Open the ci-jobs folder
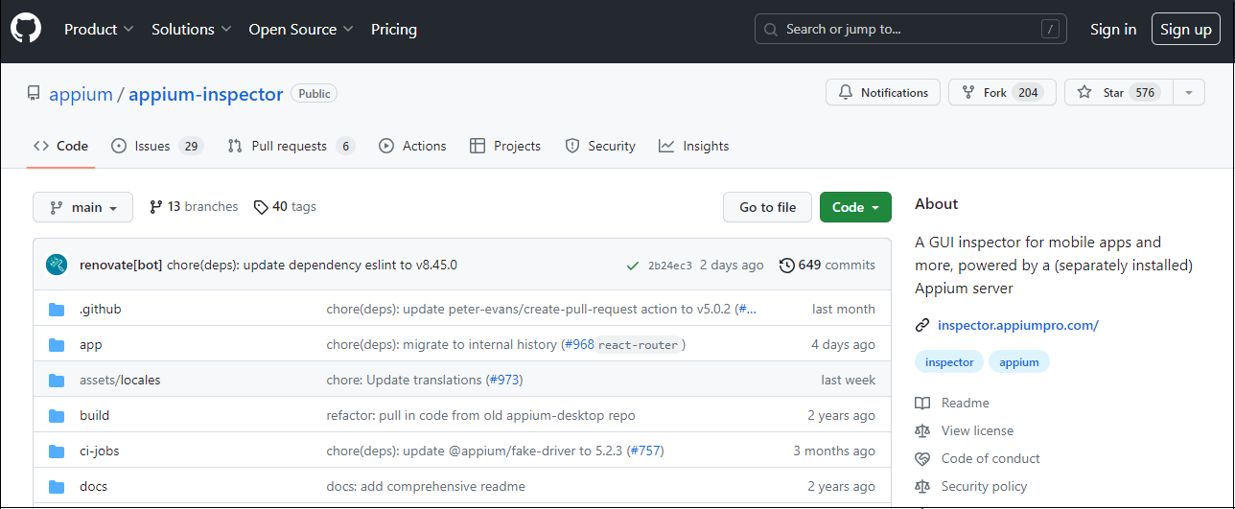Image resolution: width=1235 pixels, height=509 pixels. pyautogui.click(x=99, y=451)
